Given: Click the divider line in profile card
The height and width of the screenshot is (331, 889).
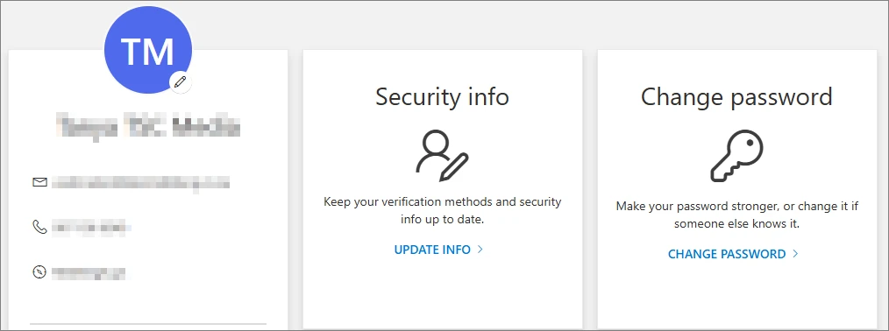Looking at the screenshot, I should (148, 324).
